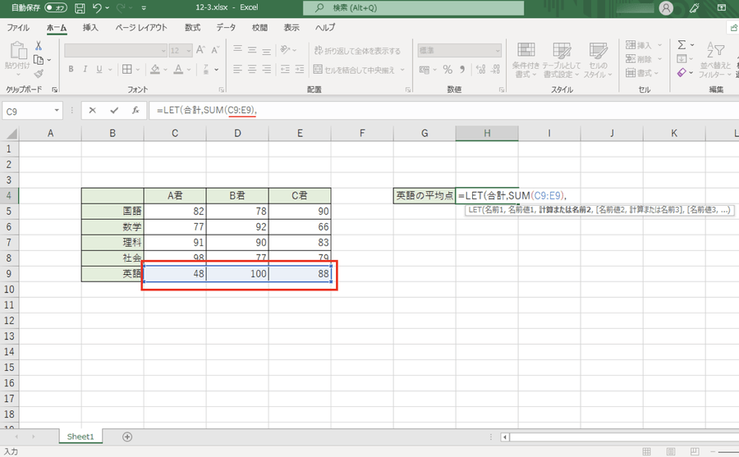Confirm formula with the checkmark Enter button
The image size is (739, 457).
(x=114, y=110)
